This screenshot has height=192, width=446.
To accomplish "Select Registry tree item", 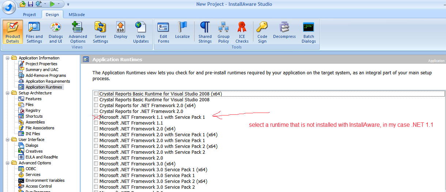I will pyautogui.click(x=33, y=110).
